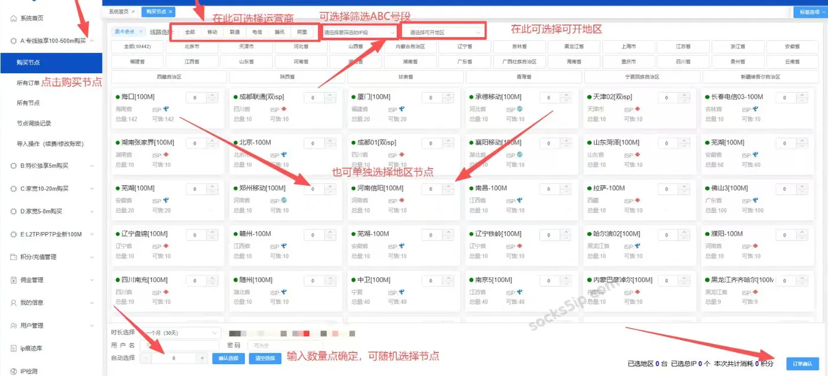The height and width of the screenshot is (376, 828).
Task: Click minus button of 自动选择 counter
Action: 146,358
